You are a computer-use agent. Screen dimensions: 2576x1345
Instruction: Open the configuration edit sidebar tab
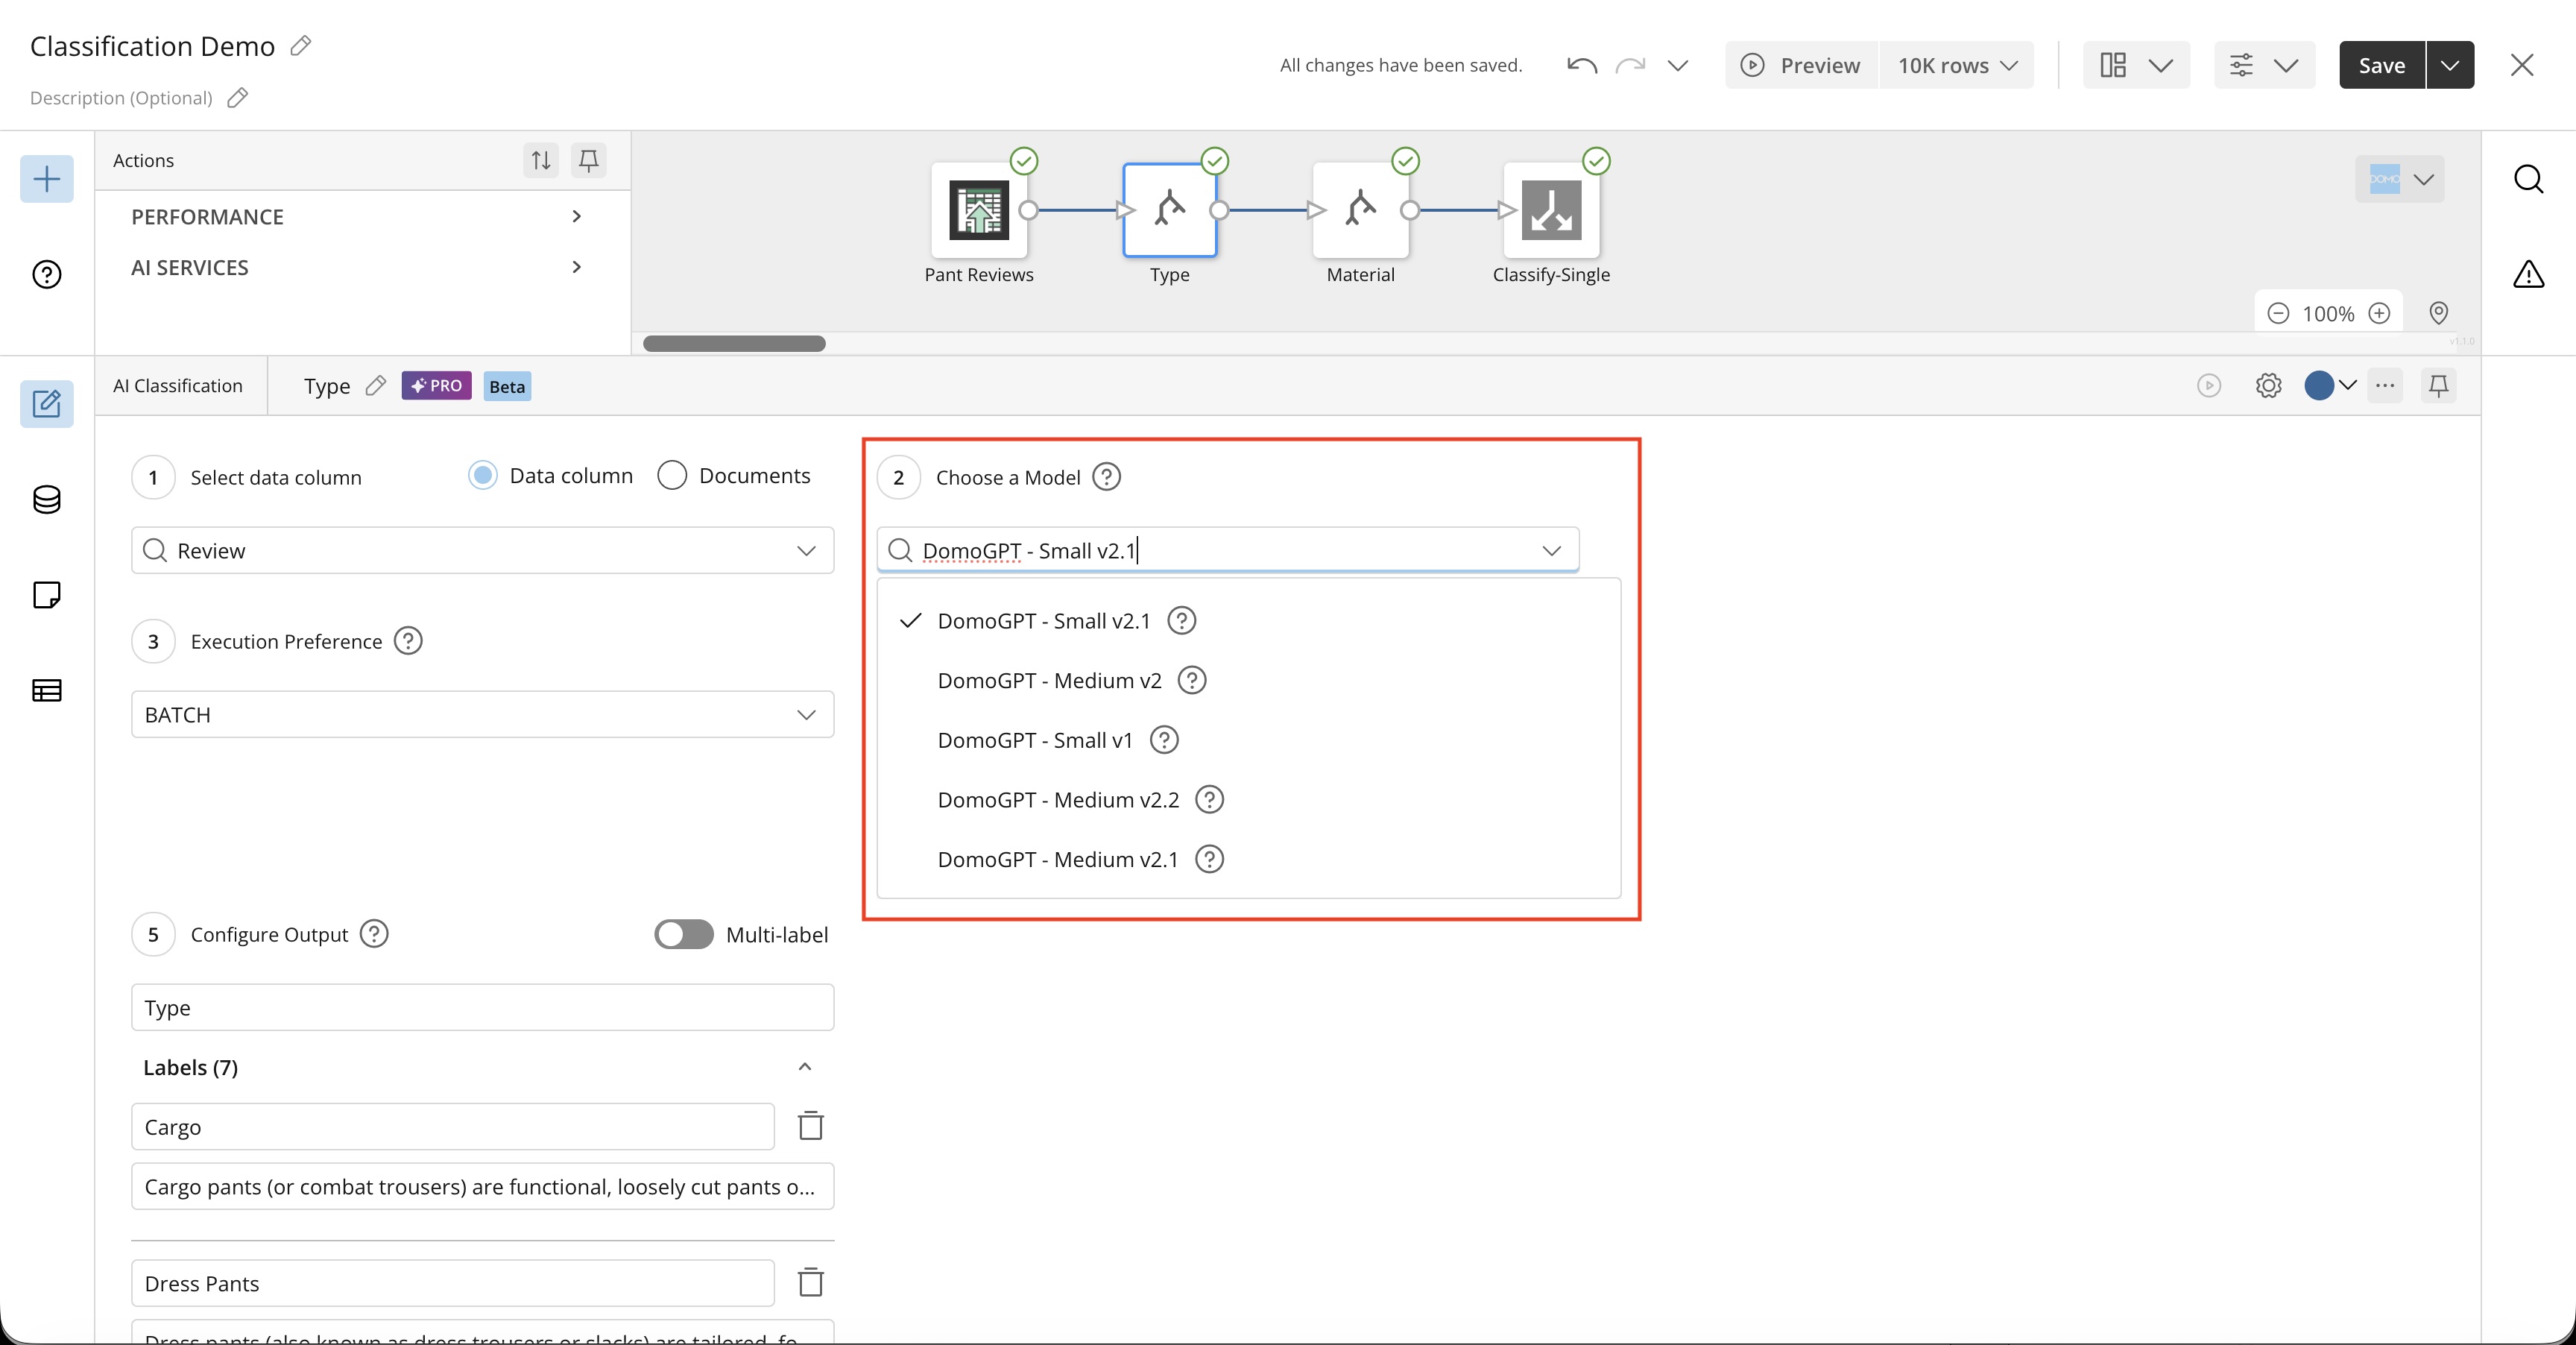tap(47, 404)
